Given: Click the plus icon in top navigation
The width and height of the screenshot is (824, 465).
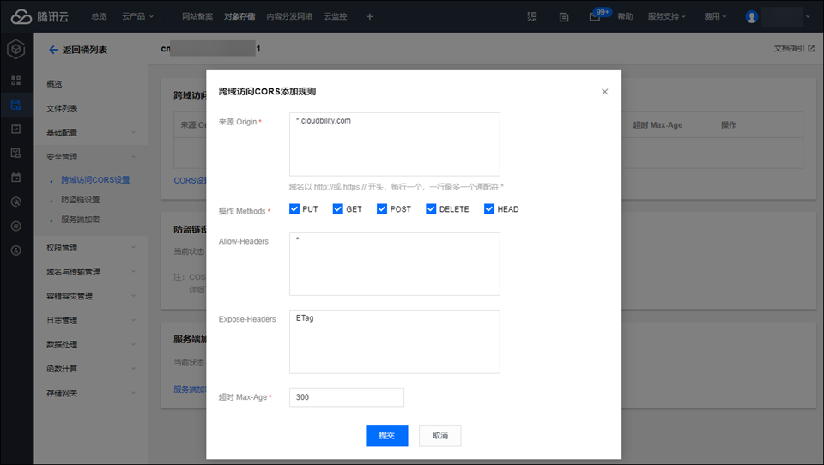Looking at the screenshot, I should (x=370, y=16).
